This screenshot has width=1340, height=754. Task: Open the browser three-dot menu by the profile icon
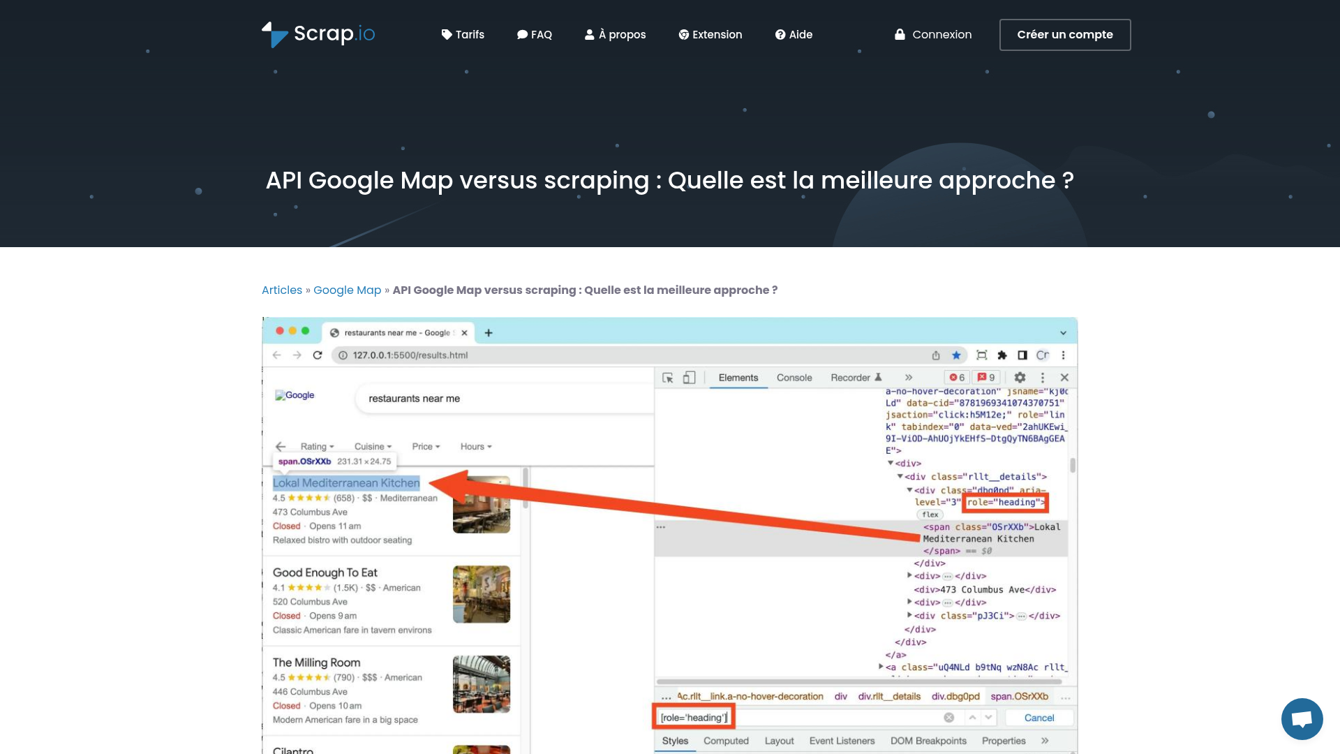(x=1064, y=355)
